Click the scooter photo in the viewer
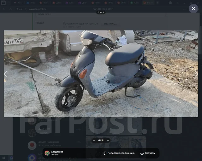This screenshot has width=202, height=161. point(101,74)
